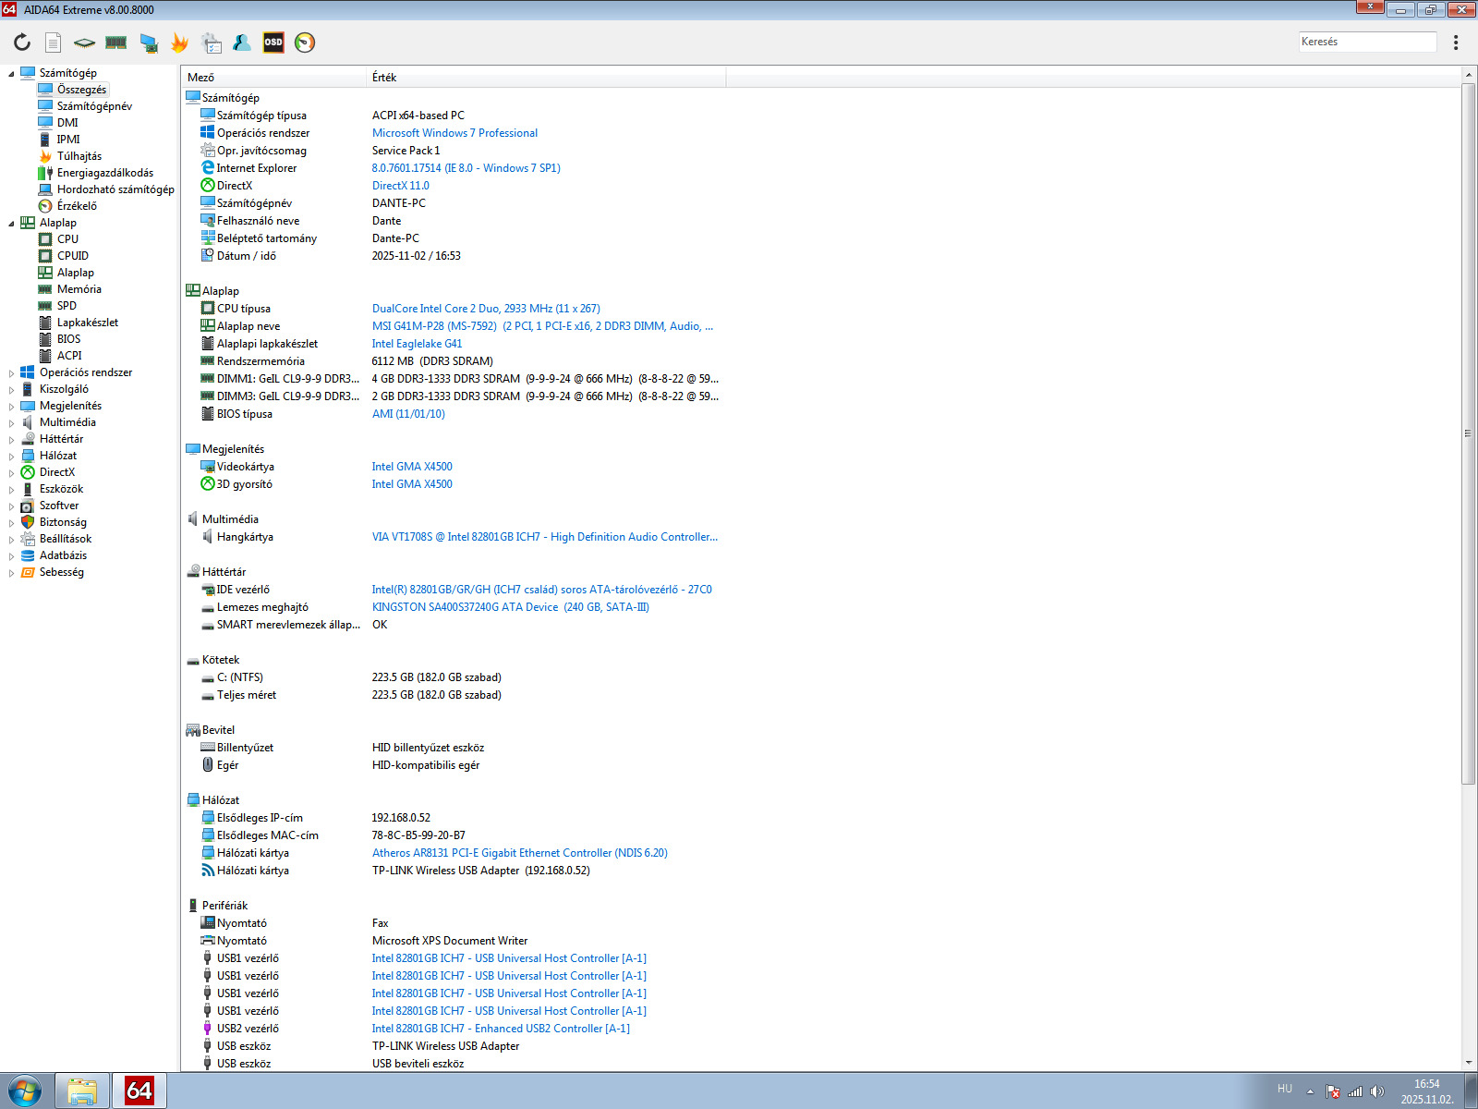Click the Érték column header

pos(547,78)
